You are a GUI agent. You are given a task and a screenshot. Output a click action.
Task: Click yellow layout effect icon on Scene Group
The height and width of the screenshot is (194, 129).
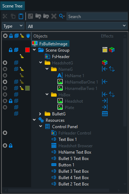105,50
